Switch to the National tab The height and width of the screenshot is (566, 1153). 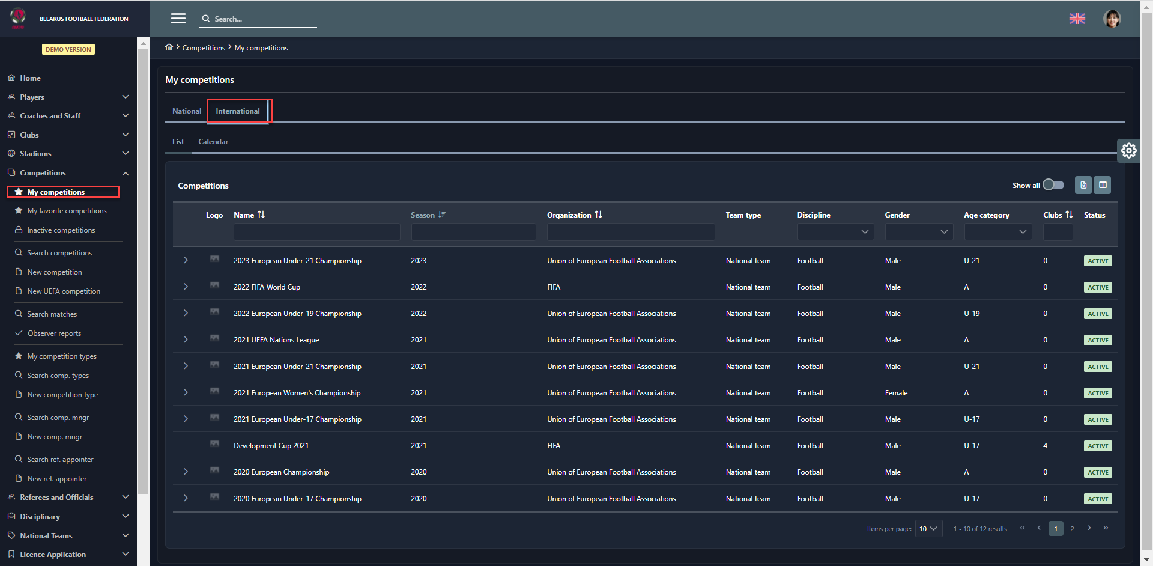click(187, 111)
